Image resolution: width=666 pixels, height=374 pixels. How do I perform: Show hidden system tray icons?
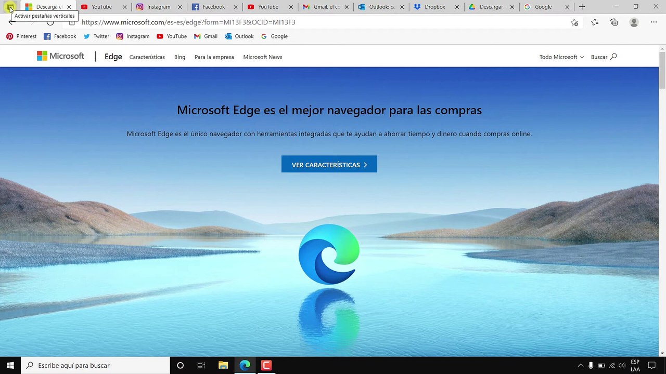[x=581, y=365]
